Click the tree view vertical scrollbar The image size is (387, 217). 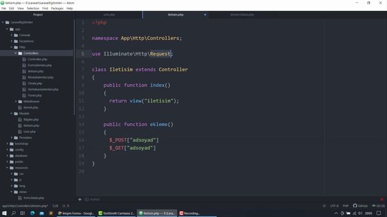coord(74,67)
